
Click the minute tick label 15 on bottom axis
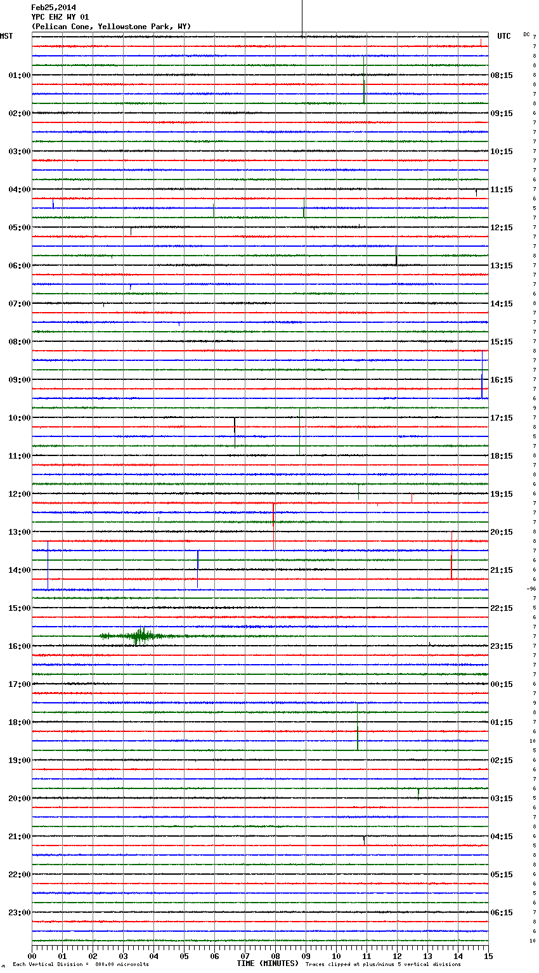(x=488, y=956)
